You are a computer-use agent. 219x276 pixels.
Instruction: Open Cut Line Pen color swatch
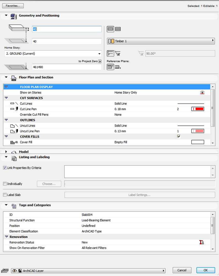click(198, 109)
